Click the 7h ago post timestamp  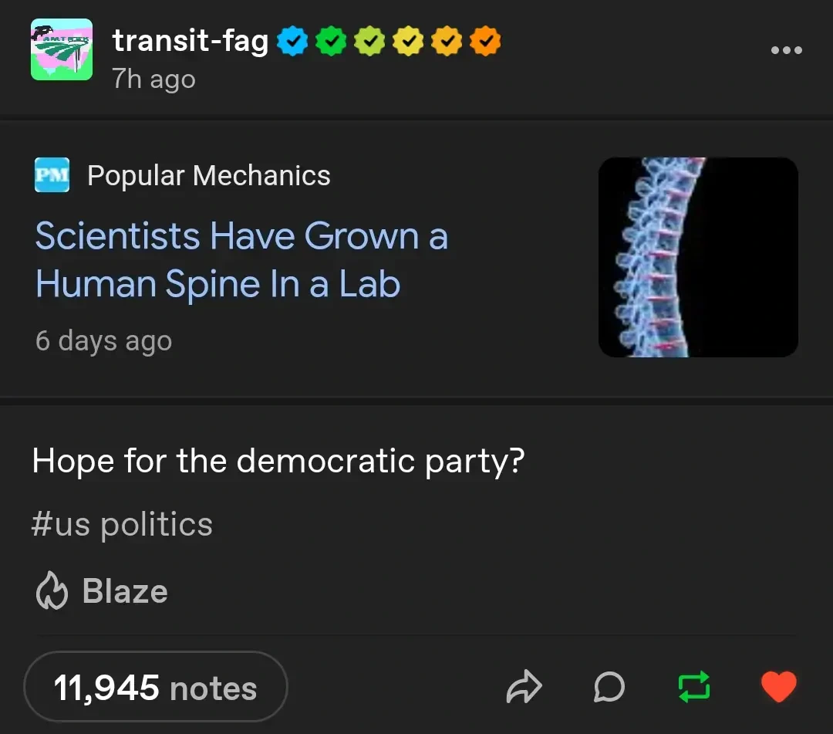(153, 79)
